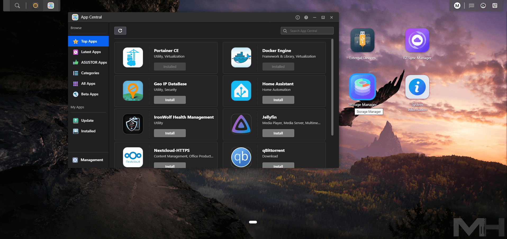
Task: Click the Docker Engine whale icon
Action: coord(241,58)
